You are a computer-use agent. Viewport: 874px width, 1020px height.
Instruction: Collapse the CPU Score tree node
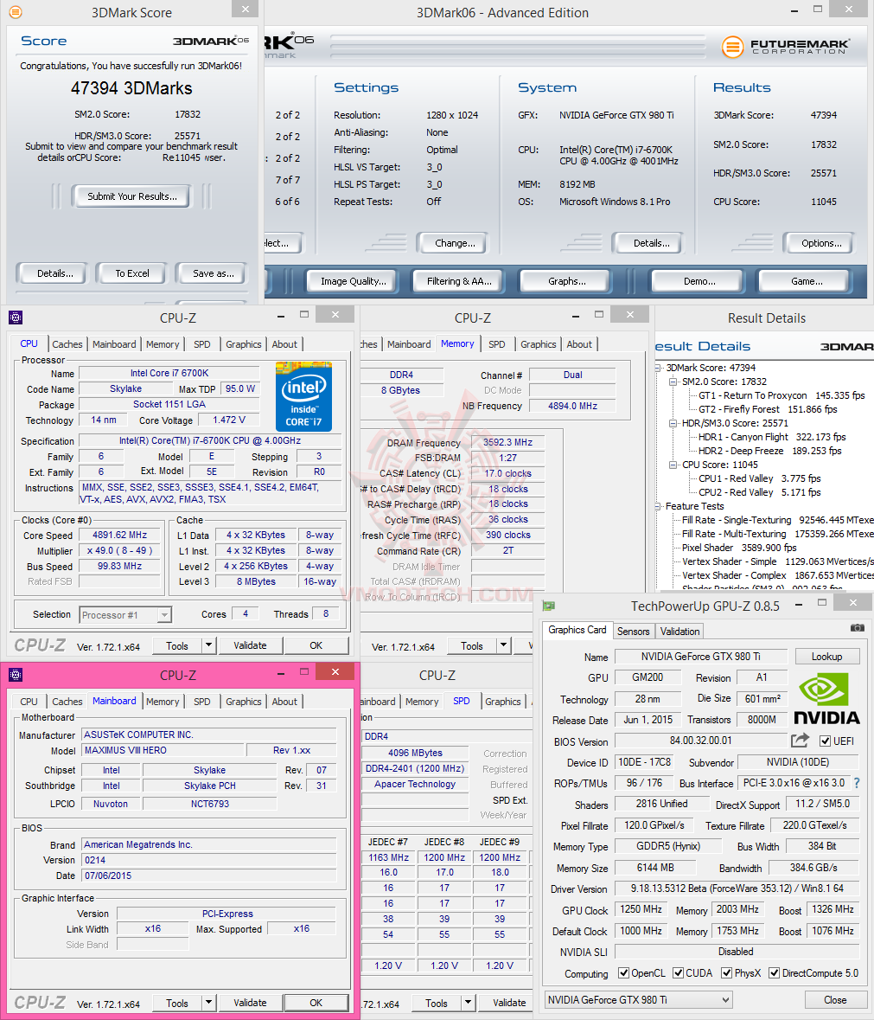(673, 465)
